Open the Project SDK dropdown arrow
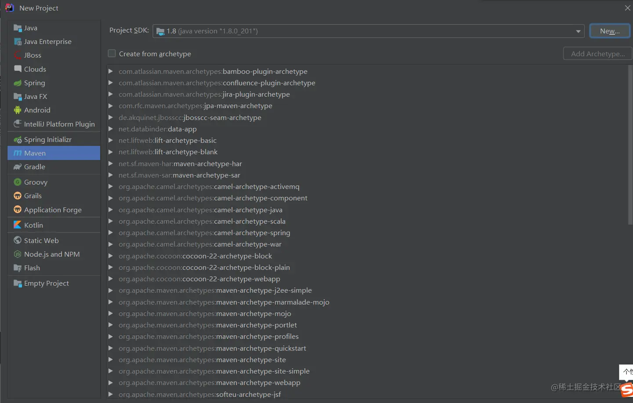This screenshot has width=633, height=403. (578, 31)
